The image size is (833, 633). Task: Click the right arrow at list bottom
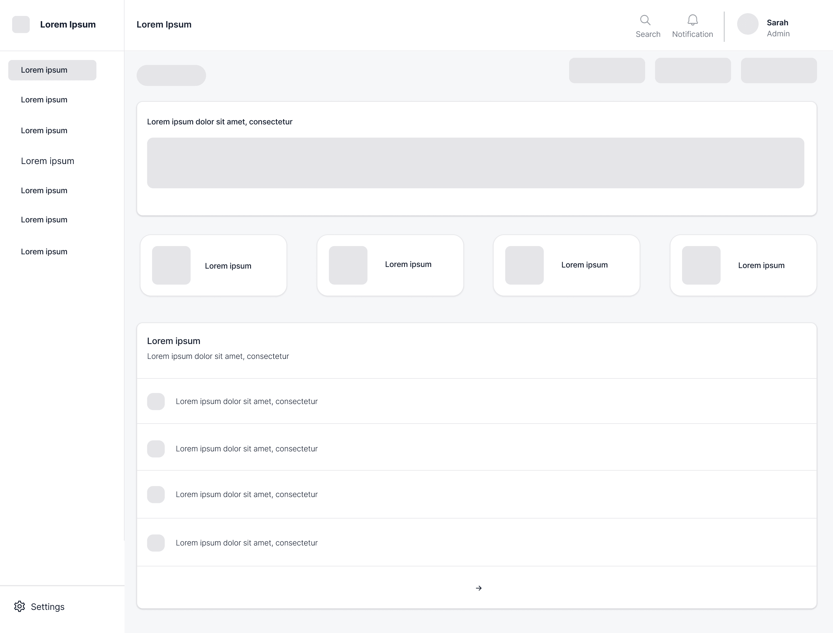click(478, 588)
